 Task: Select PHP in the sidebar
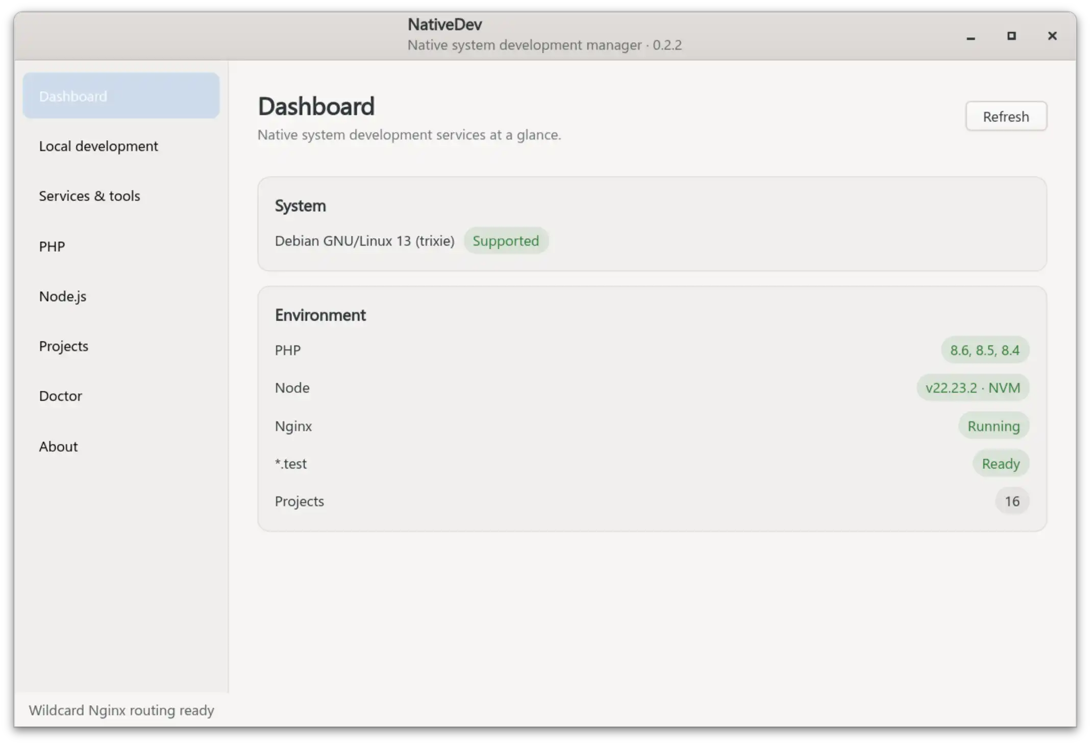[121, 246]
